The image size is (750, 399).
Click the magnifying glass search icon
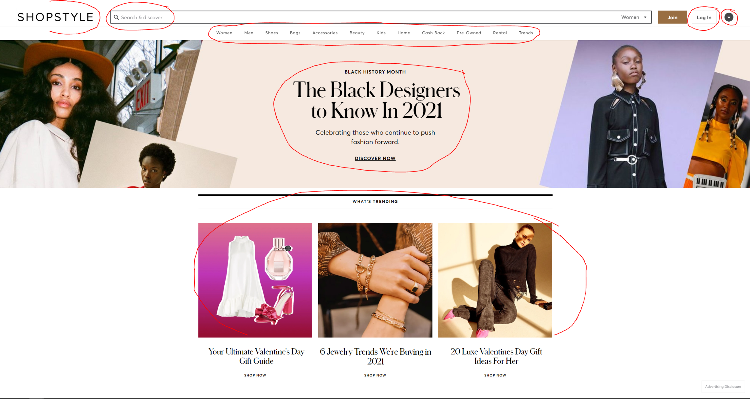pos(116,17)
